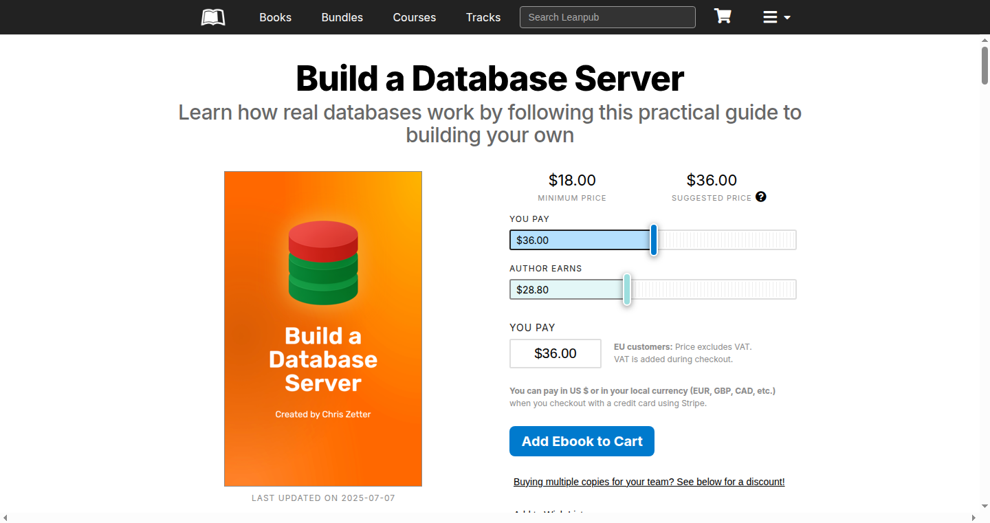990x523 pixels.
Task: Open the Tracks menu
Action: pyautogui.click(x=483, y=17)
